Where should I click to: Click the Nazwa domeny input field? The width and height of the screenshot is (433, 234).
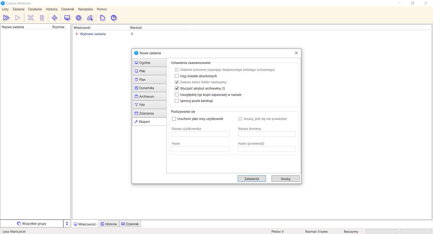click(267, 134)
